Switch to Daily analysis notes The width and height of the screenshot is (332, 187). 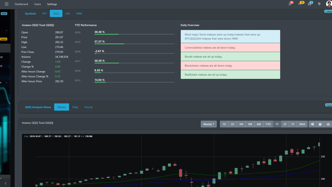75,107
